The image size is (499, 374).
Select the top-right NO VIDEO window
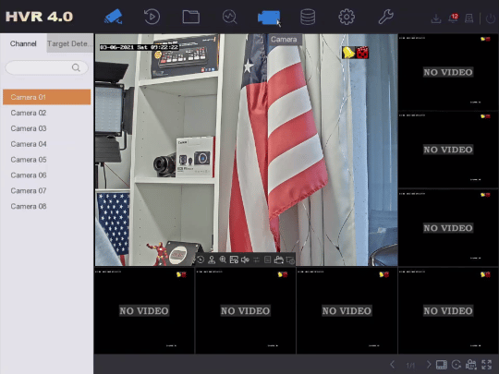click(448, 72)
